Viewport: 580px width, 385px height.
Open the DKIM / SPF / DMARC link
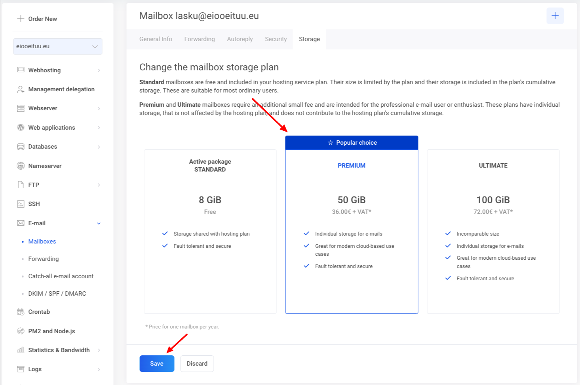pyautogui.click(x=57, y=294)
